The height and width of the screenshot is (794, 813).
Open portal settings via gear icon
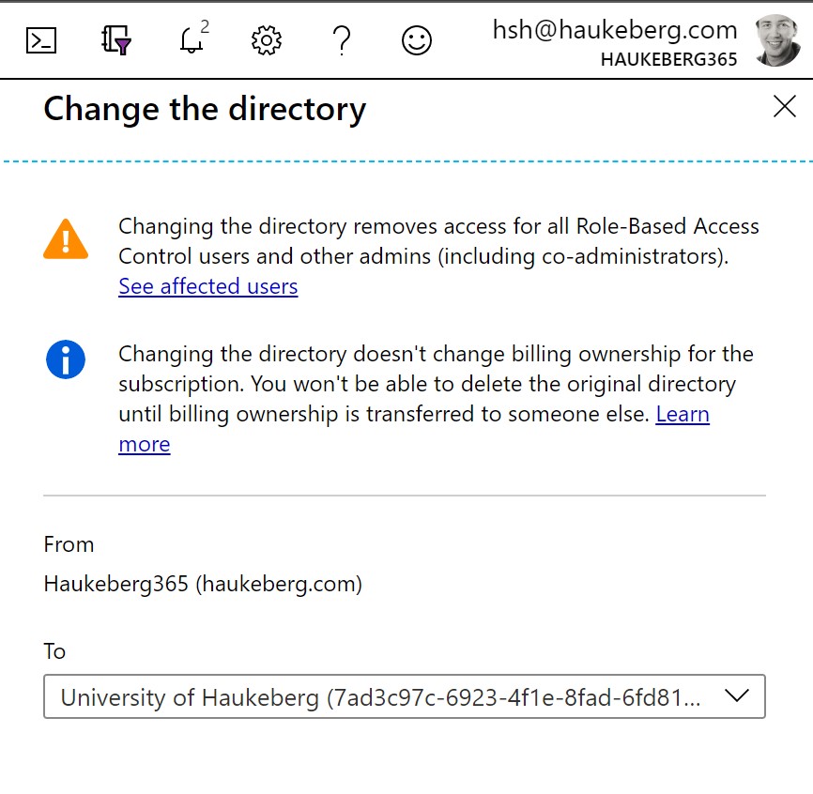point(267,40)
